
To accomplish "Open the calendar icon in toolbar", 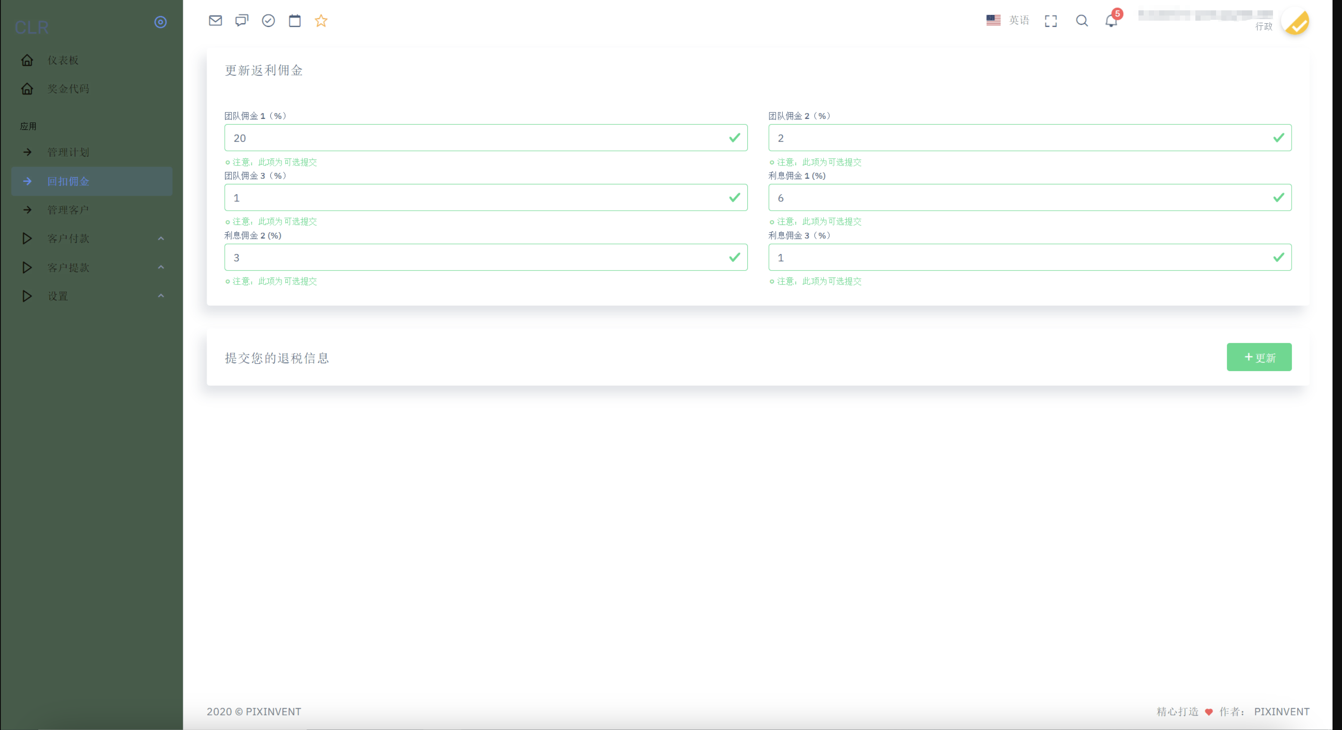I will tap(295, 20).
